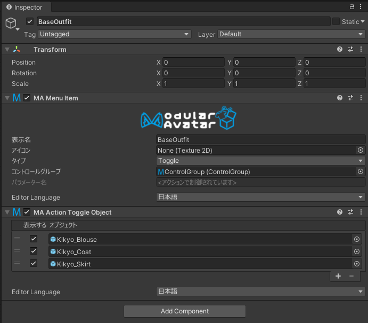Click the Add Component button
Image resolution: width=368 pixels, height=323 pixels.
[185, 311]
